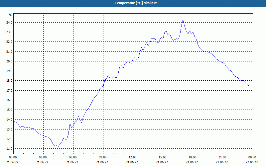Click the temperature curve's highest peak
266x166 pixels.
[183, 20]
